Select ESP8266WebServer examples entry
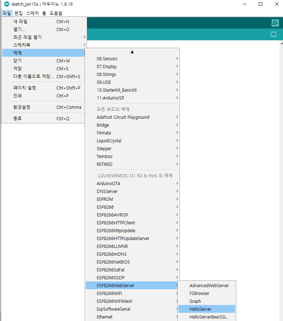 click(132, 285)
